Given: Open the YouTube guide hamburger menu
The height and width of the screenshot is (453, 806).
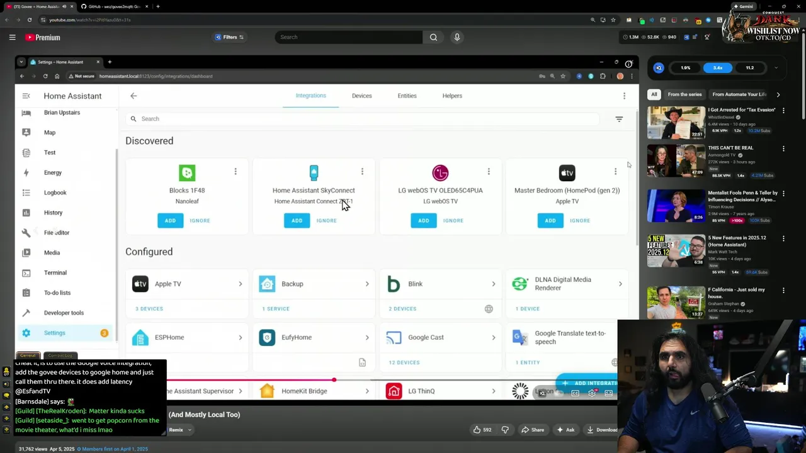Looking at the screenshot, I should click(x=12, y=37).
